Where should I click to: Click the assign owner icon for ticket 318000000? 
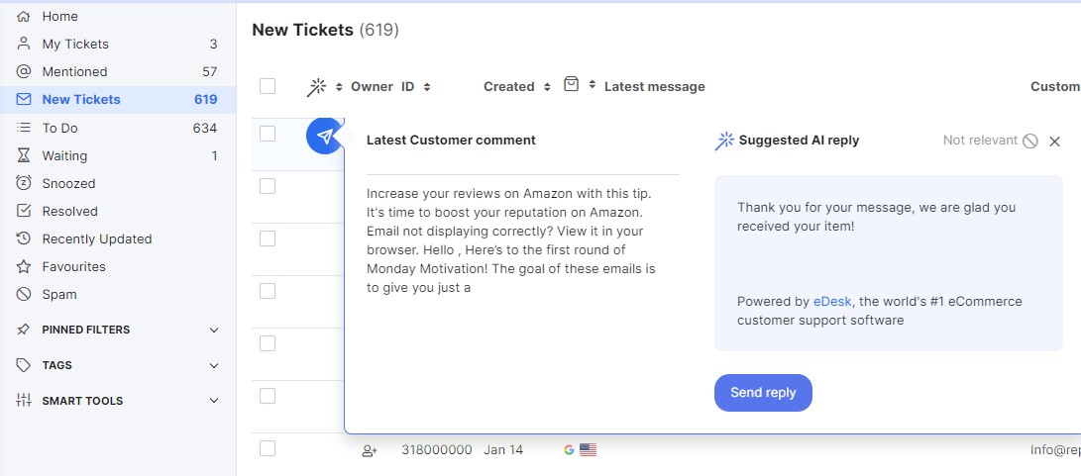(370, 450)
